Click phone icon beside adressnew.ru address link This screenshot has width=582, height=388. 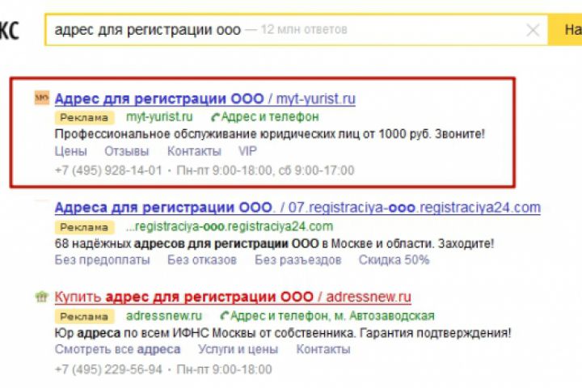225,316
